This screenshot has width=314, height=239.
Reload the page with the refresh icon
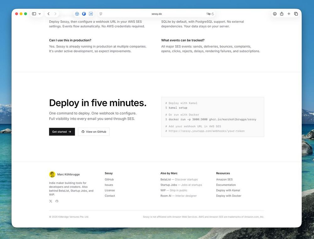(213, 14)
